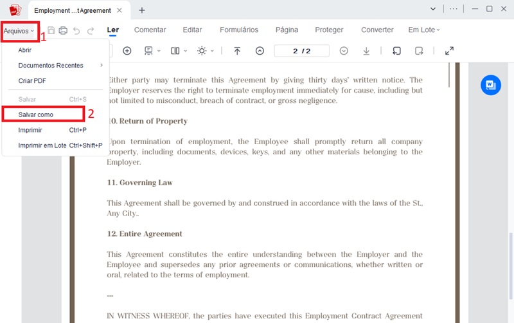Click the document vertical scrollbar
The height and width of the screenshot is (323, 514).
(x=510, y=266)
